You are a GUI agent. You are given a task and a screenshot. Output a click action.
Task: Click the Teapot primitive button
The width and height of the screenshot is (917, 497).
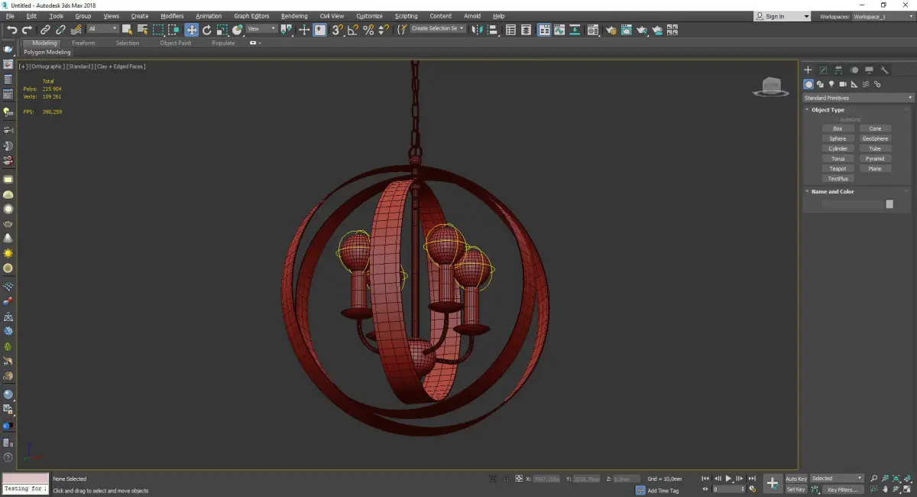838,168
